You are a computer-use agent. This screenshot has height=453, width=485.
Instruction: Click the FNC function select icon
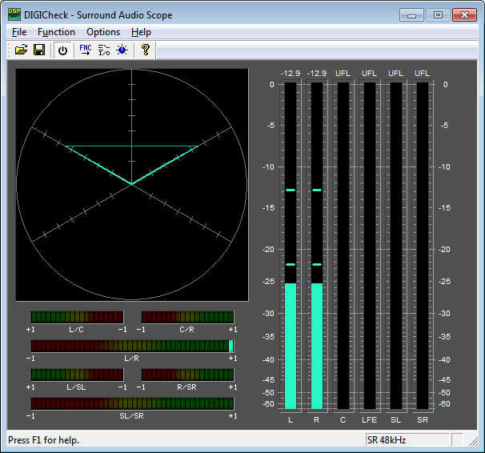(86, 50)
